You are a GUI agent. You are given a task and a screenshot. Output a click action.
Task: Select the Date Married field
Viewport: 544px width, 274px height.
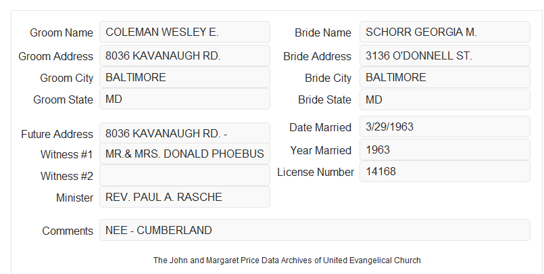point(445,127)
